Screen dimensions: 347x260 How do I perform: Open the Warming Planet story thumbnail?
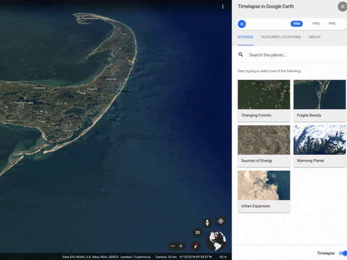[319, 140]
